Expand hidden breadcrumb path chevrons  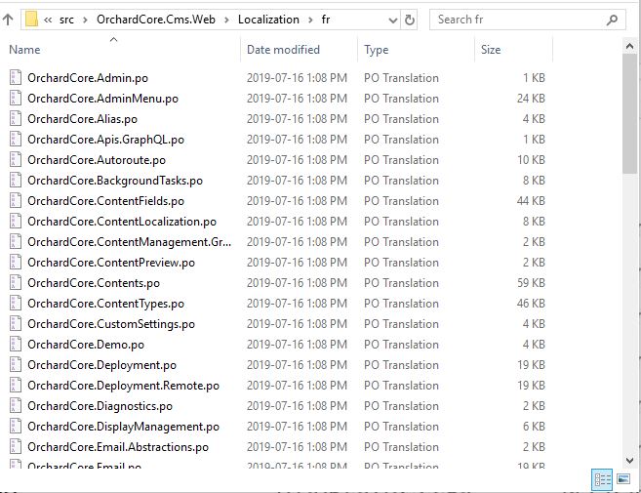coord(48,20)
